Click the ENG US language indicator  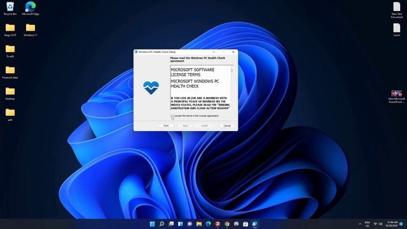[x=368, y=224]
